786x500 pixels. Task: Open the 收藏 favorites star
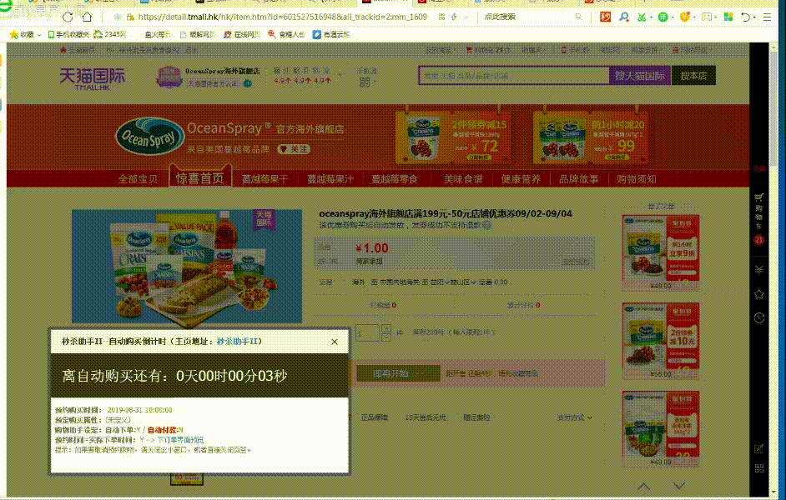point(14,34)
